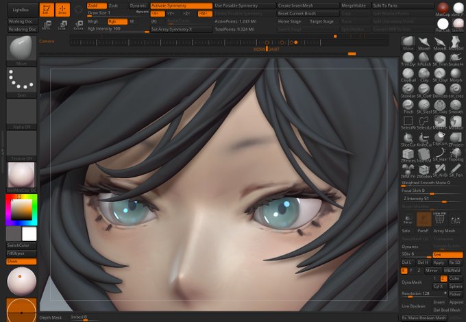Select the SnakeHook brush
The image size is (466, 322).
(456, 60)
